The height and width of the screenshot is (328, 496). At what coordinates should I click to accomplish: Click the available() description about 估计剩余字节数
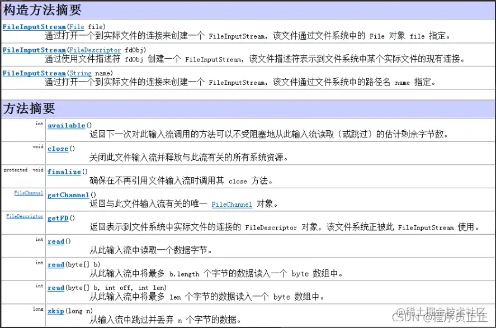[x=269, y=134]
